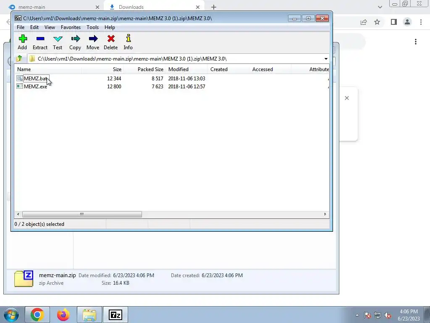The image size is (430, 323).
Task: Select the MEMZ.bat file name
Action: click(36, 79)
